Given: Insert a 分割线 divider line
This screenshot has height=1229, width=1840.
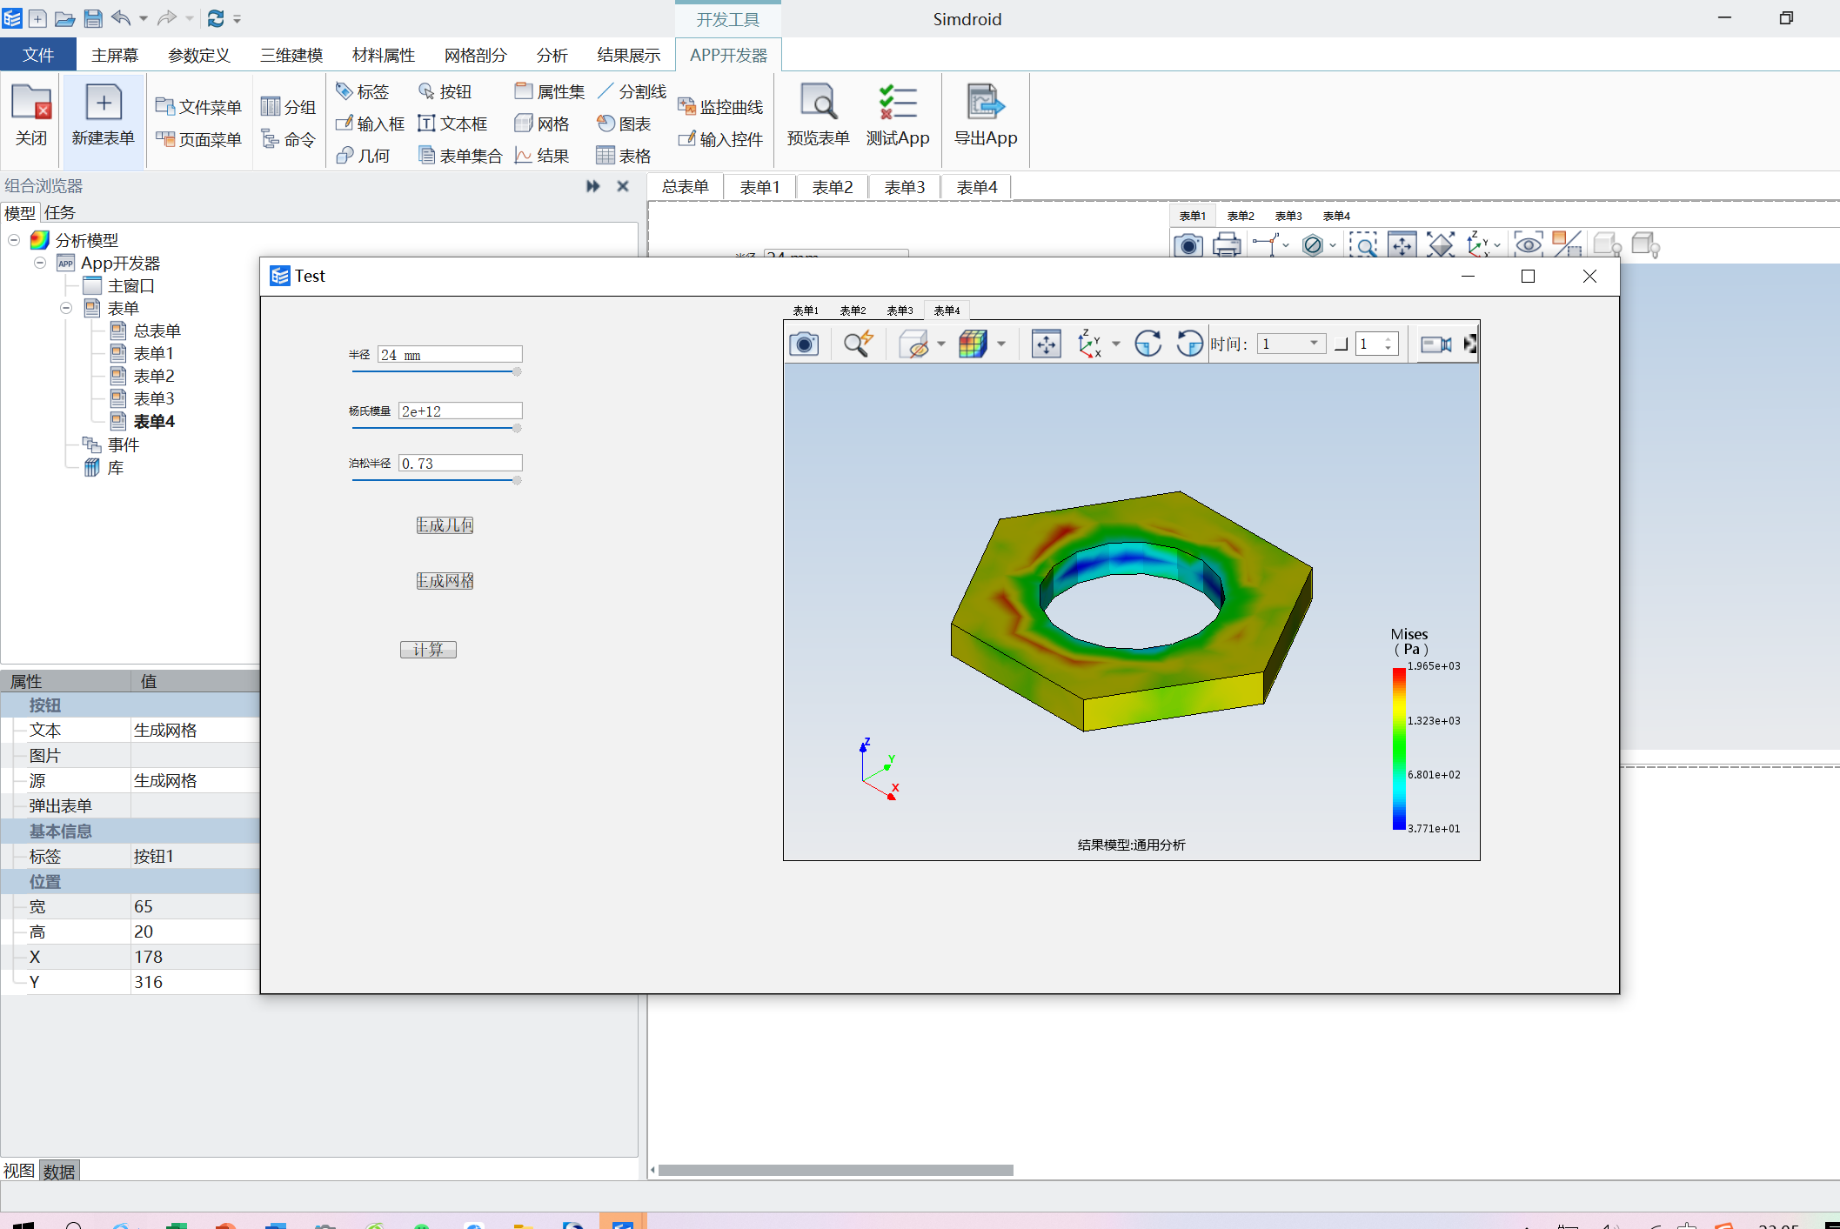Looking at the screenshot, I should pos(632,91).
